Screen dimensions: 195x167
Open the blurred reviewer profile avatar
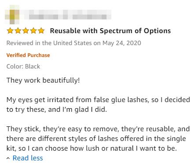(12, 15)
